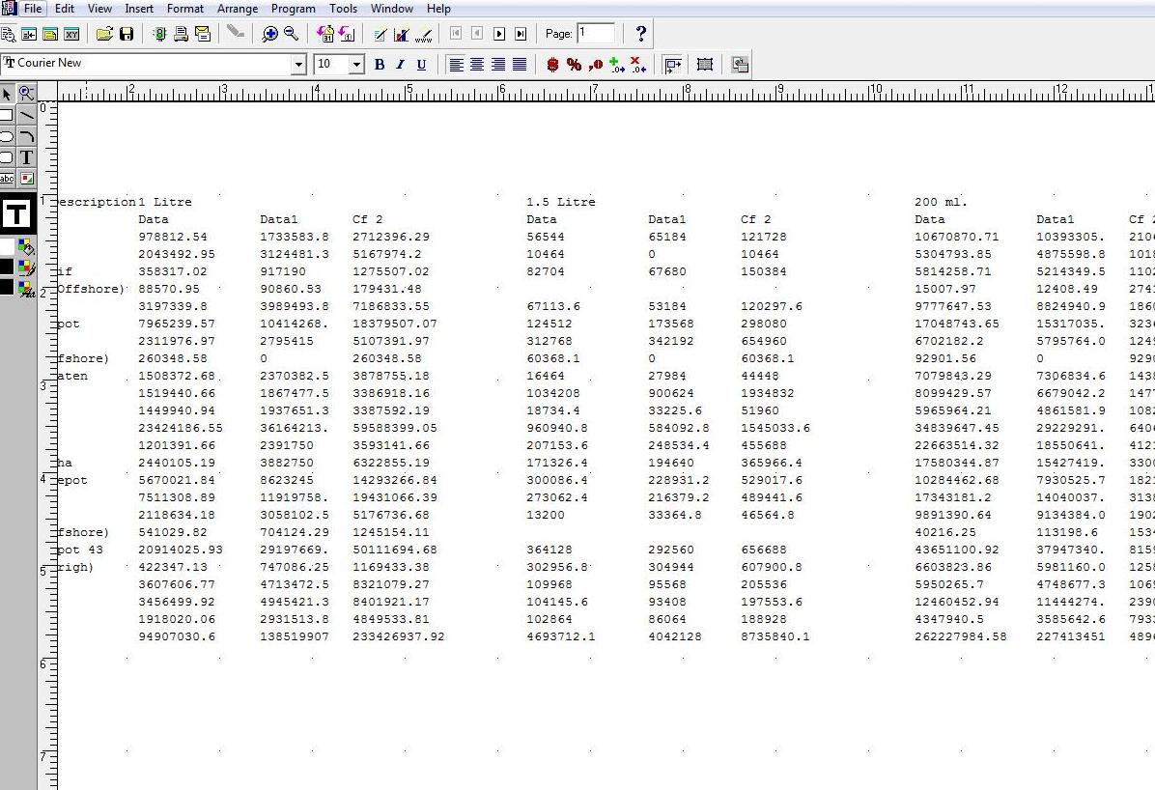
Task: Expand the font size dropdown
Action: coord(356,65)
